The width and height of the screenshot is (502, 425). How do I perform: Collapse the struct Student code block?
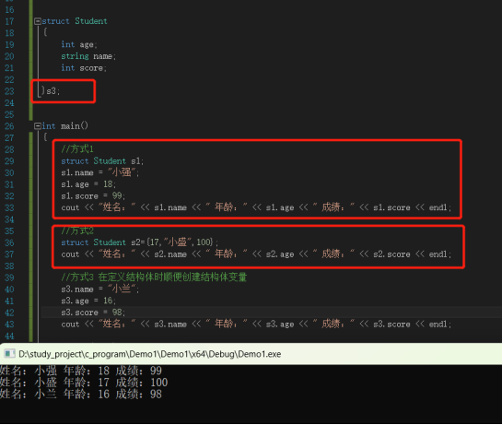coord(38,21)
